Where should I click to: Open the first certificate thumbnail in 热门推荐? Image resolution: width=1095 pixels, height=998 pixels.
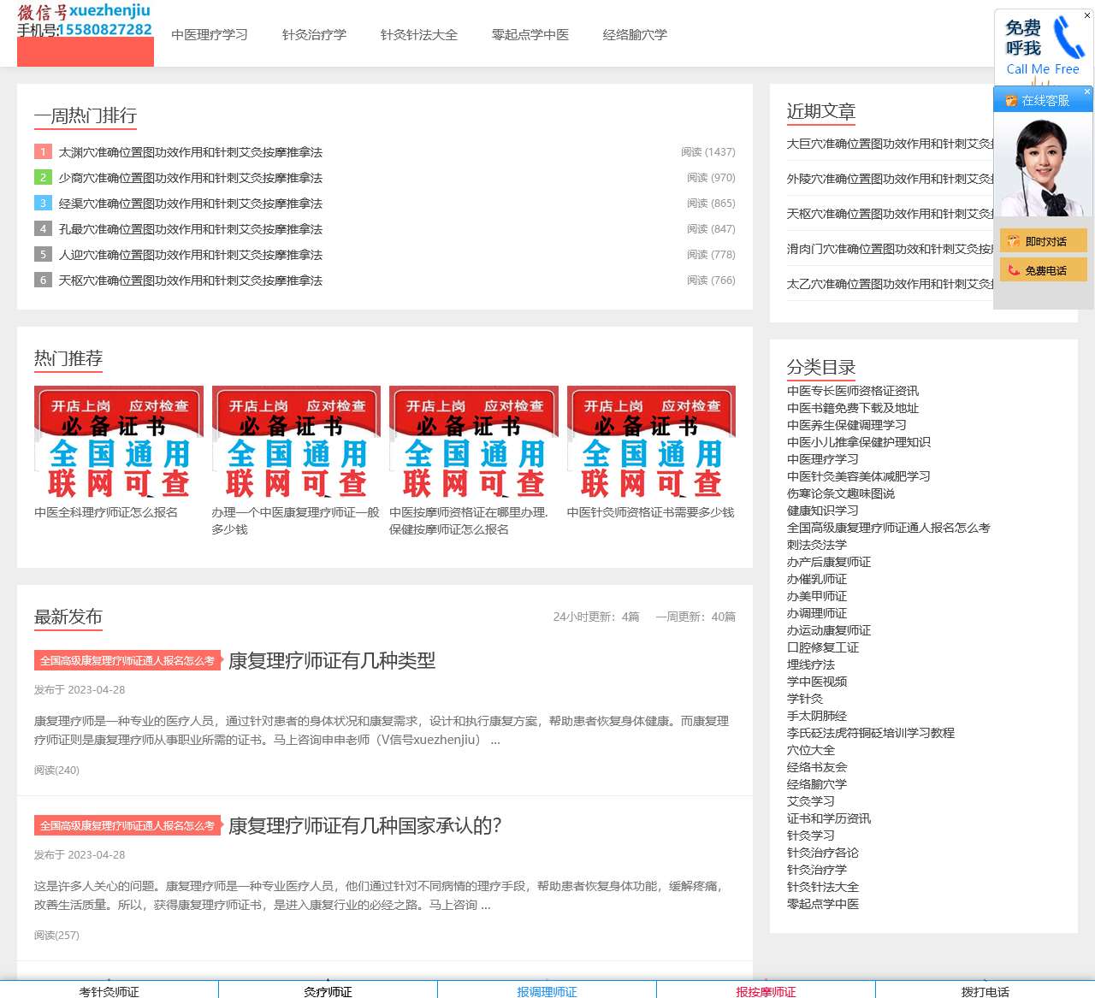click(x=119, y=444)
